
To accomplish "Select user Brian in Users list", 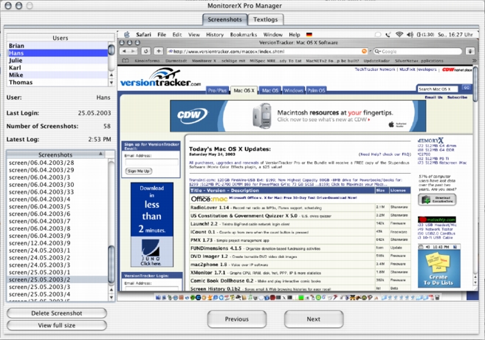I will (58, 46).
